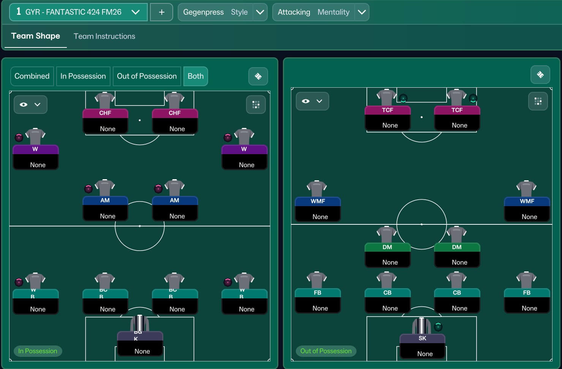Open grid icon on In Possession pitch

pyautogui.click(x=256, y=104)
